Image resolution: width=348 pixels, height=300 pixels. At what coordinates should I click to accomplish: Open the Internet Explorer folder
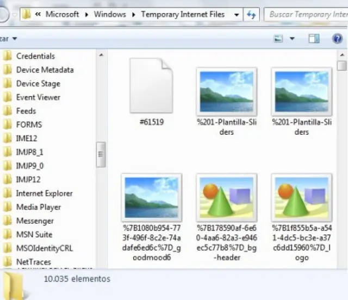pos(44,193)
